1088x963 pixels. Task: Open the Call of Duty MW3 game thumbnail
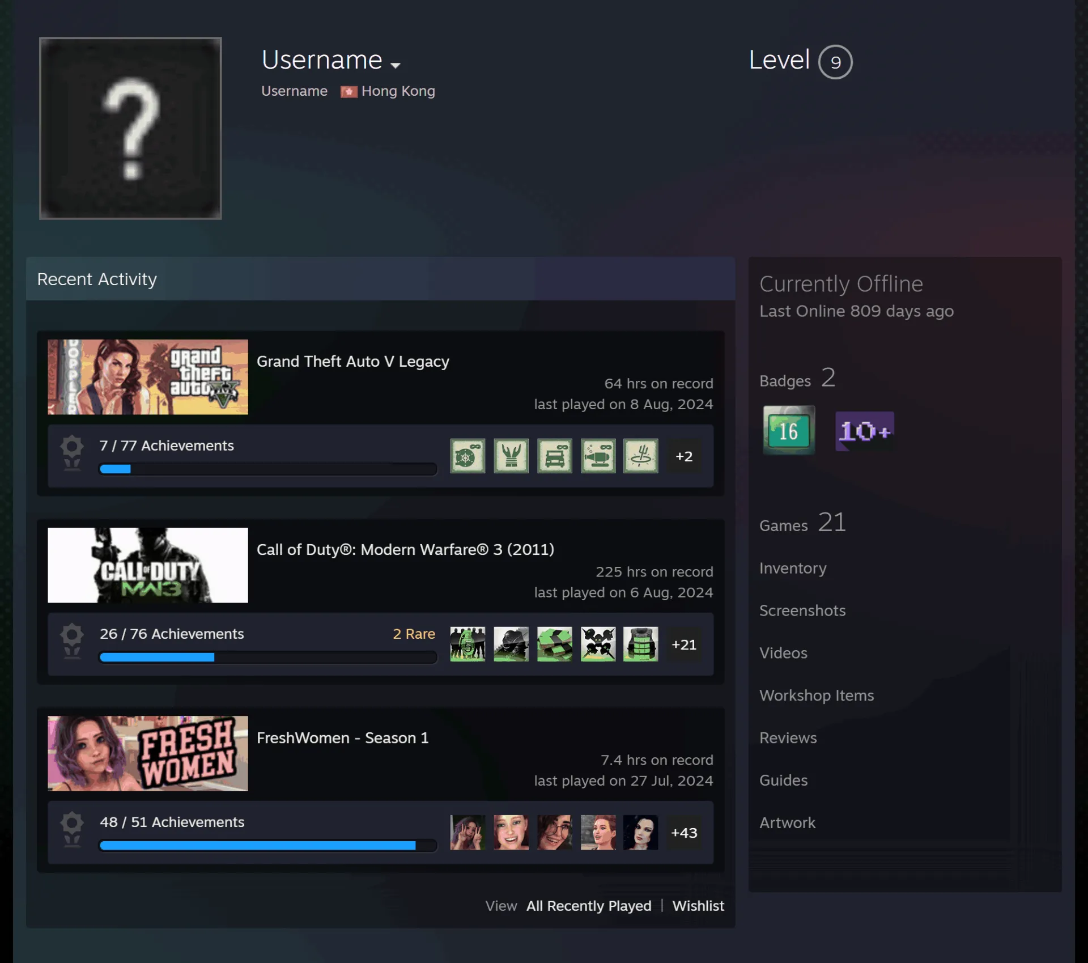[x=148, y=565]
